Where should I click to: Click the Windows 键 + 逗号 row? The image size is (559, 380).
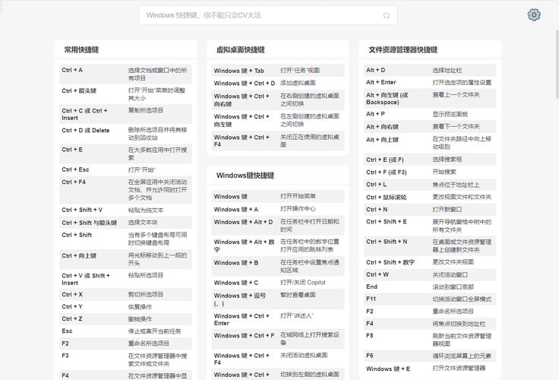pos(278,299)
